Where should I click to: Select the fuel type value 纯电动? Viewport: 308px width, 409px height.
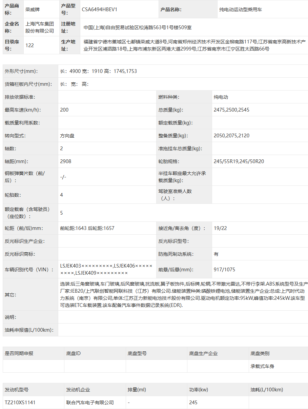click(x=221, y=97)
